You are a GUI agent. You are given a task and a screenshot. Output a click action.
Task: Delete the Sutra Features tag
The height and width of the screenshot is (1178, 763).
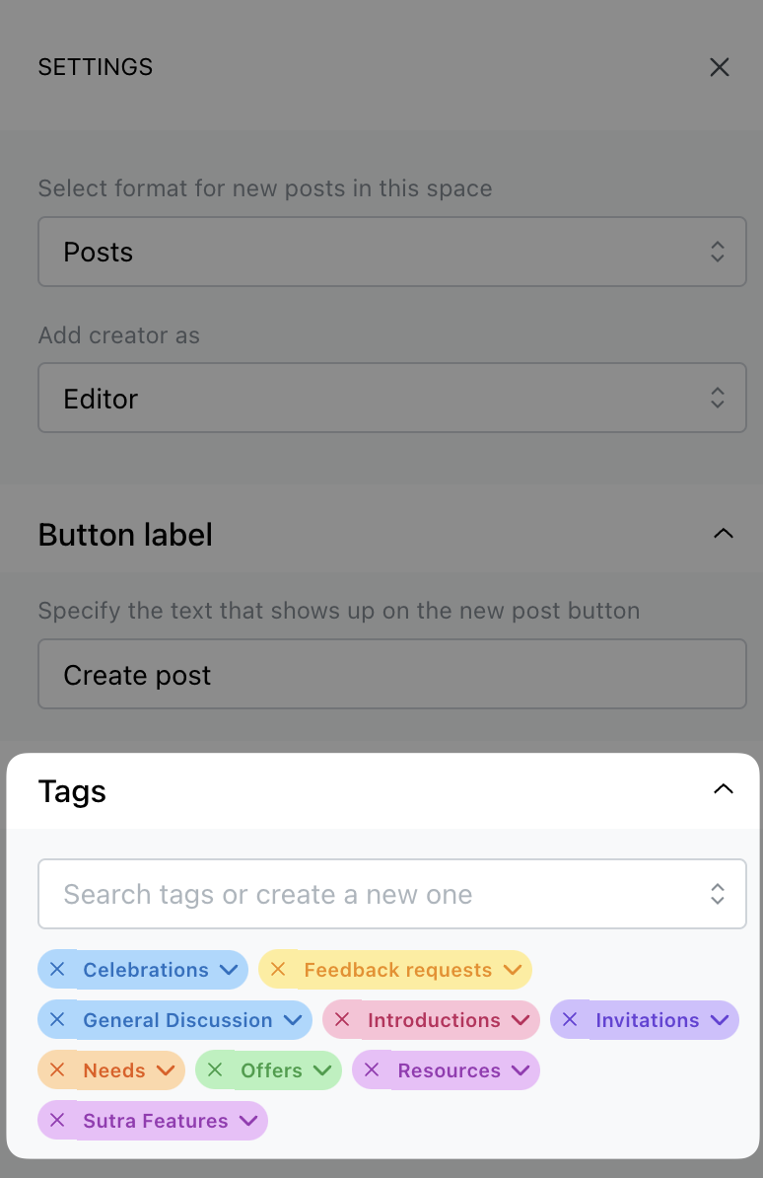(x=57, y=1120)
